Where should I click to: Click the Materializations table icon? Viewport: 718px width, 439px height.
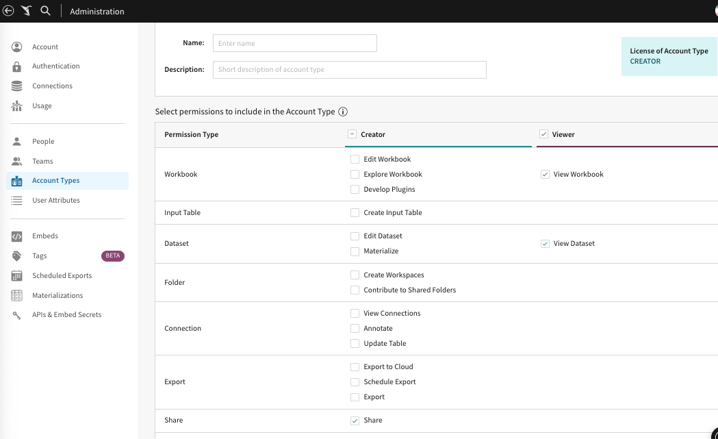pyautogui.click(x=16, y=296)
